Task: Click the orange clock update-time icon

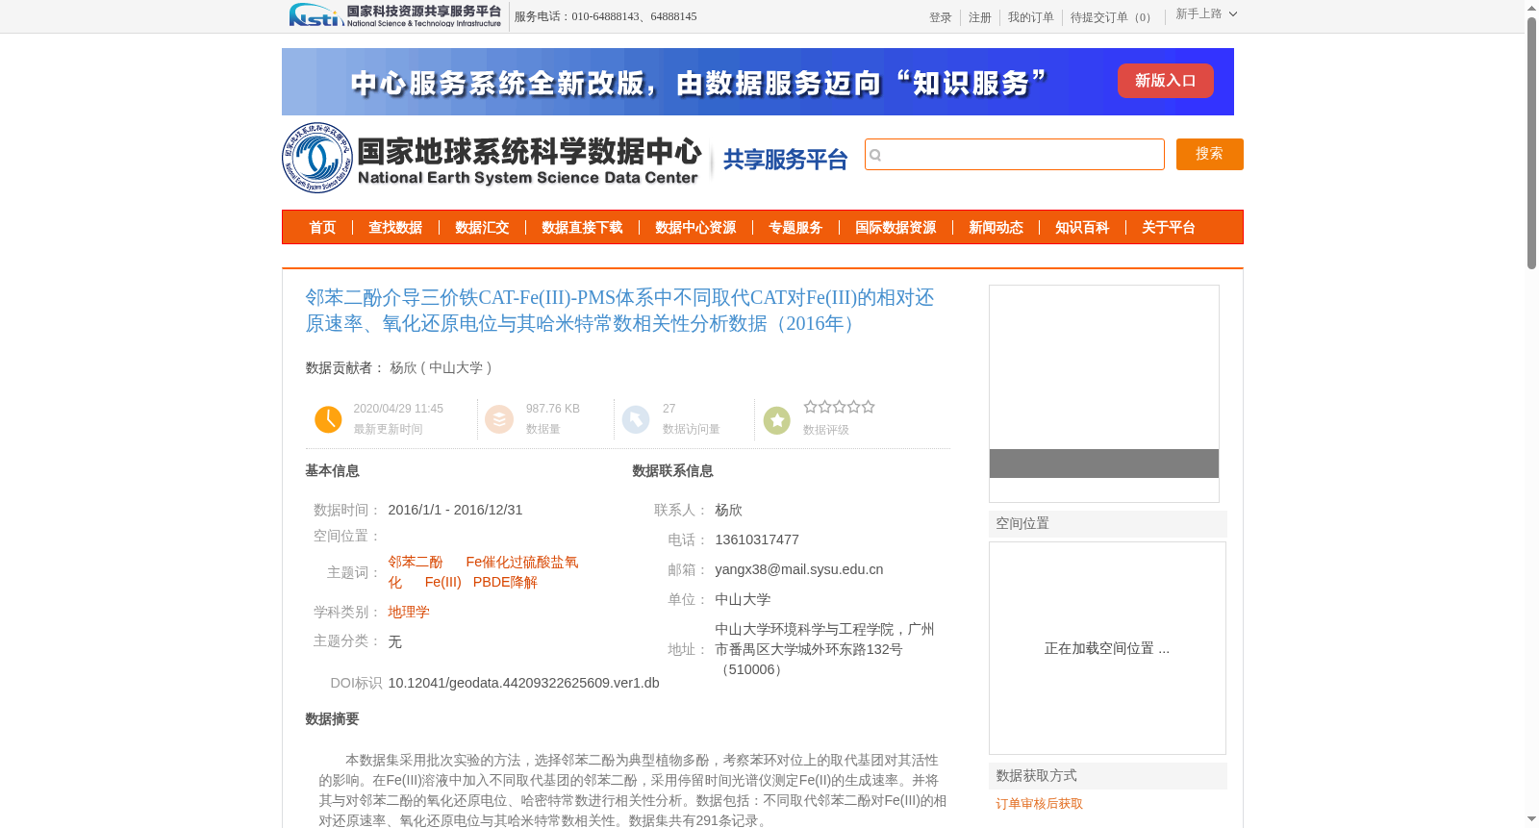Action: click(328, 419)
